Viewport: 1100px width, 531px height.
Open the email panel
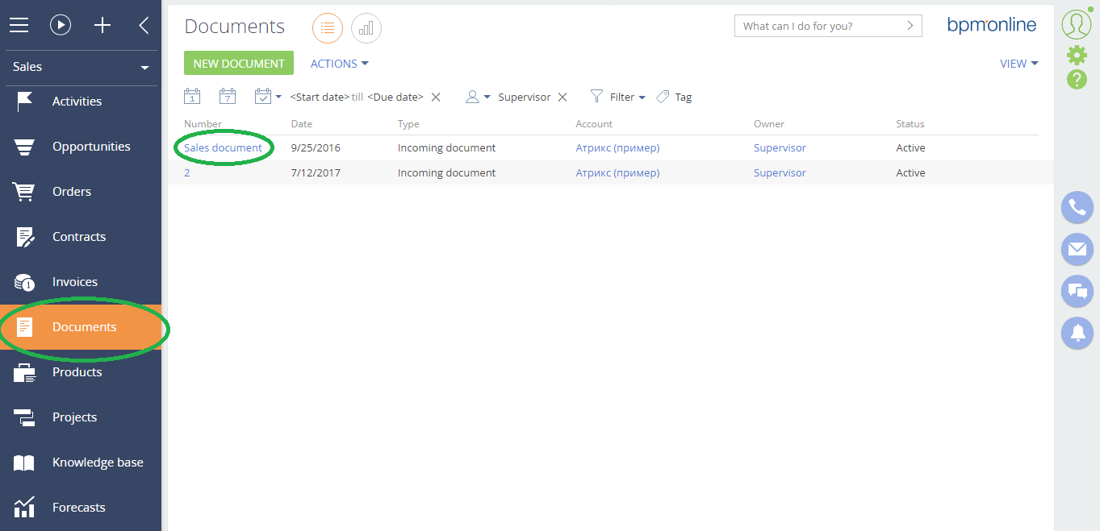point(1077,249)
